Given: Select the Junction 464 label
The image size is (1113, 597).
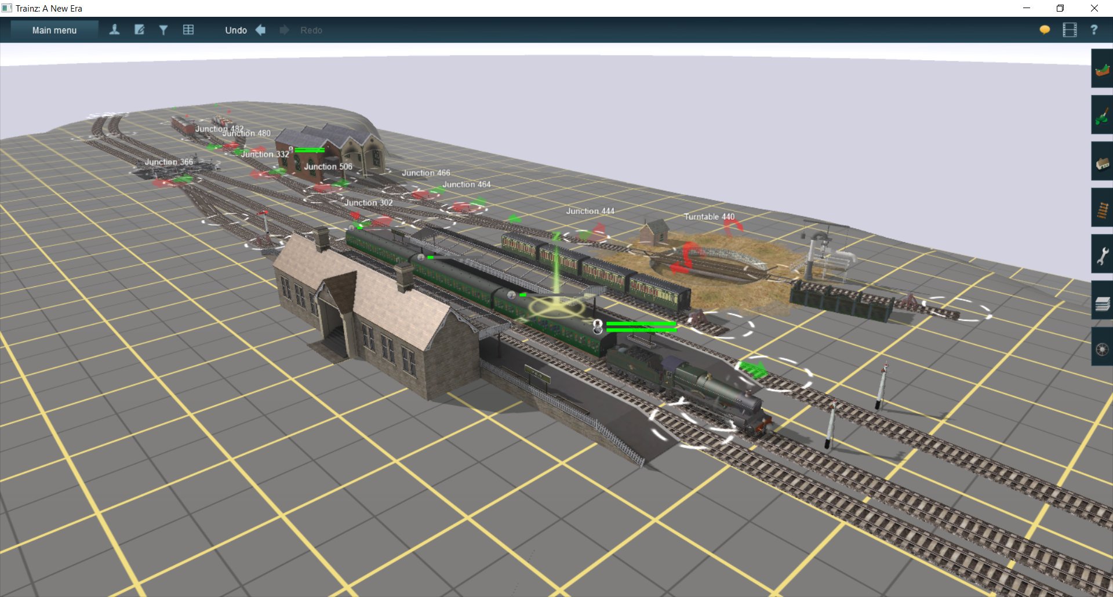Looking at the screenshot, I should pyautogui.click(x=467, y=184).
